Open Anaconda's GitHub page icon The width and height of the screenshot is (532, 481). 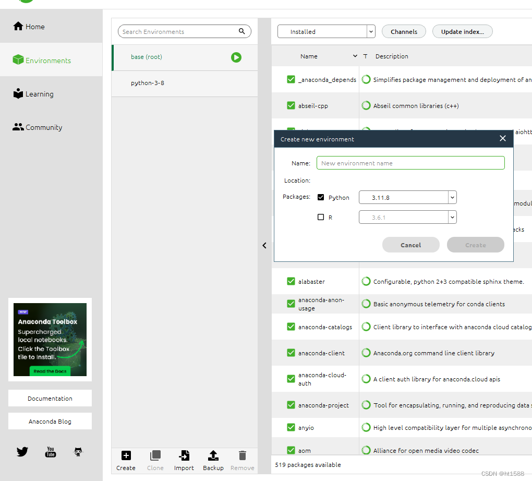78,451
